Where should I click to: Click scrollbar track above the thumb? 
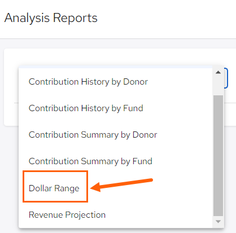pyautogui.click(x=218, y=86)
